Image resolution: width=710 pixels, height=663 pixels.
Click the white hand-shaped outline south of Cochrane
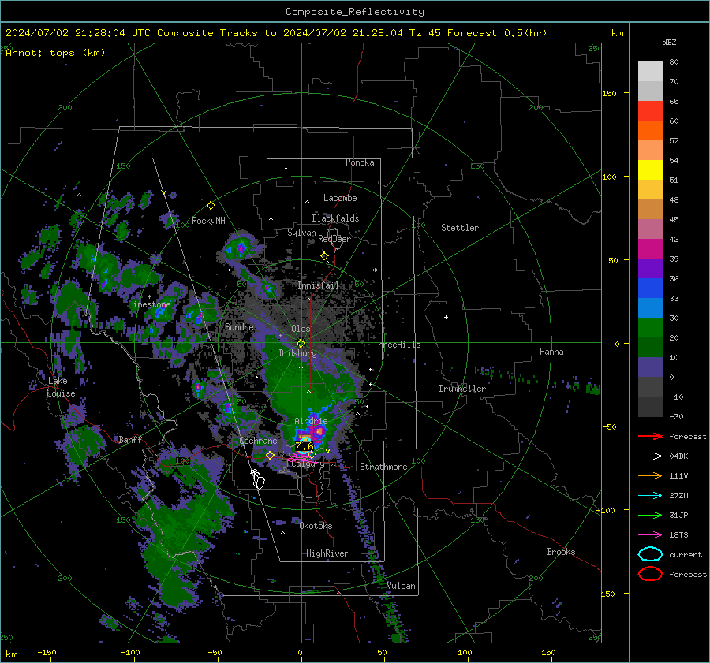click(x=258, y=479)
